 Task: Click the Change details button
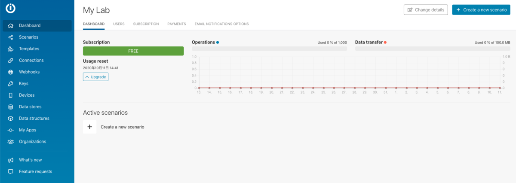coord(426,10)
